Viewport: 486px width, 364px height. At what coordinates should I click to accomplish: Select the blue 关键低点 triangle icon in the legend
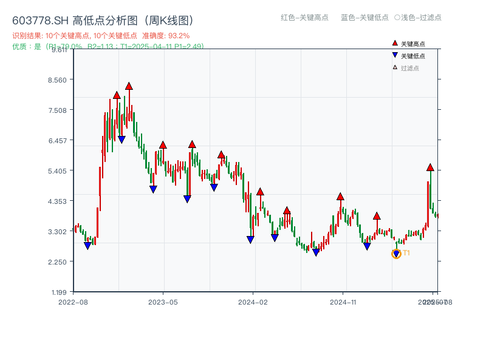tap(394, 54)
